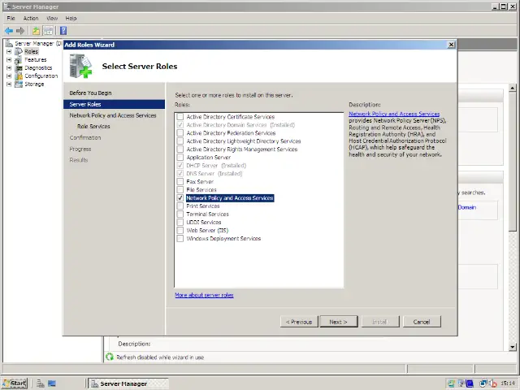The width and height of the screenshot is (520, 390).
Task: Expand the Features tree node
Action: pyautogui.click(x=9, y=59)
